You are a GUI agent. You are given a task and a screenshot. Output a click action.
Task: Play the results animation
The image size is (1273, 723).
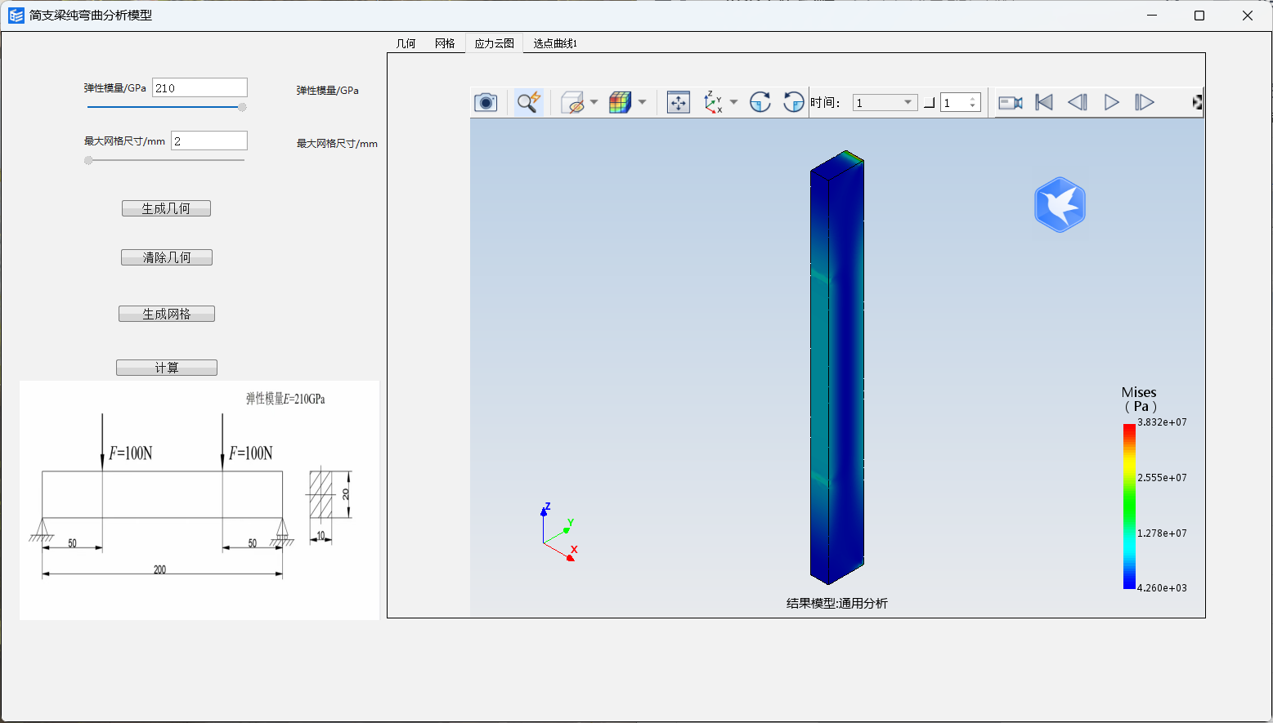click(1111, 102)
